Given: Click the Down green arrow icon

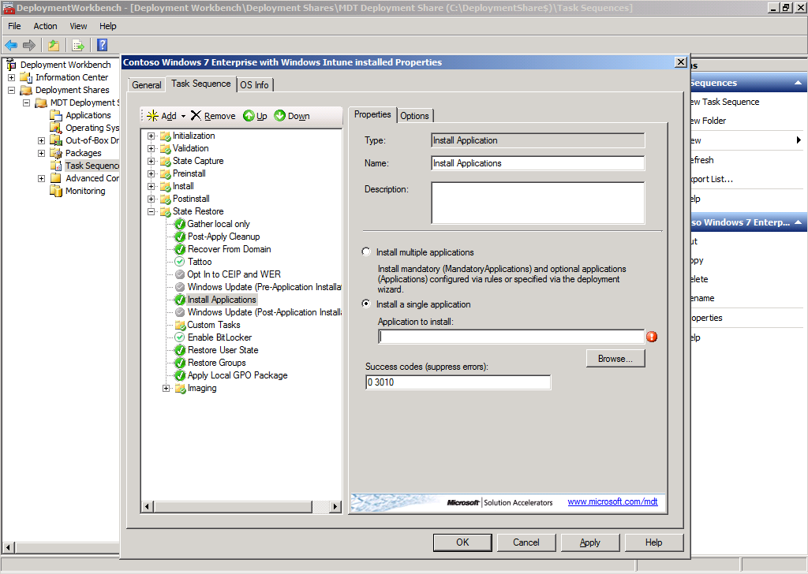Looking at the screenshot, I should (279, 116).
